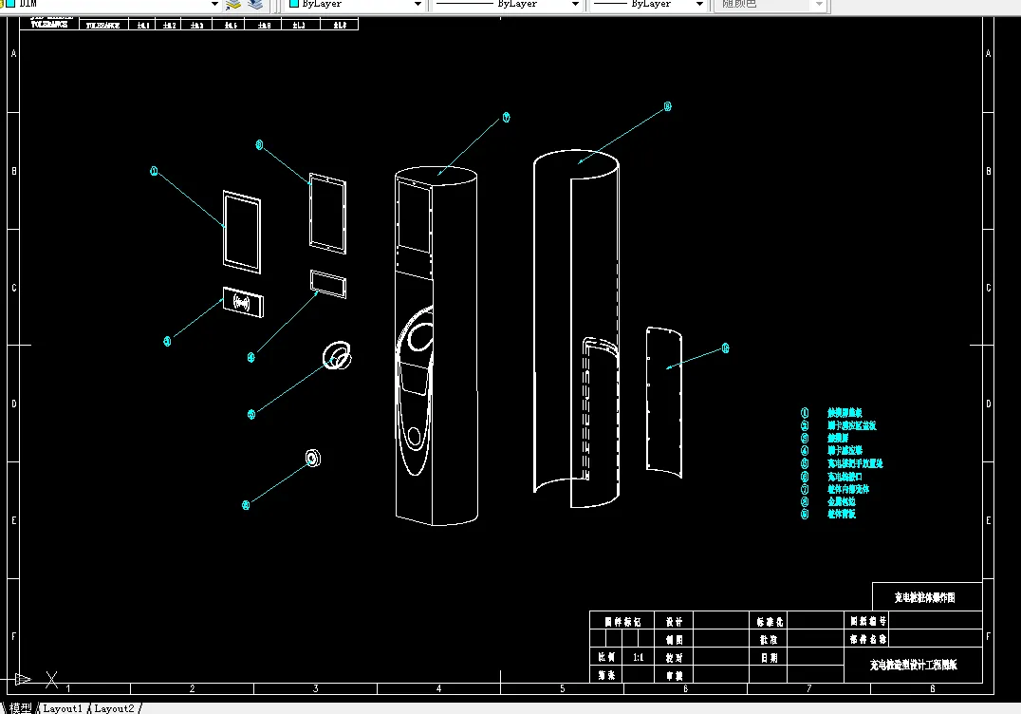The image size is (1021, 714).
Task: Select the curved metal edging shell
Action: pos(576,329)
